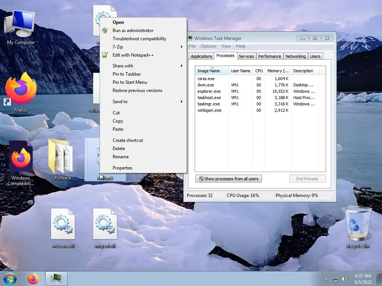This screenshot has height=286, width=382.
Task: Open My Computer desktop icon
Action: (x=21, y=27)
